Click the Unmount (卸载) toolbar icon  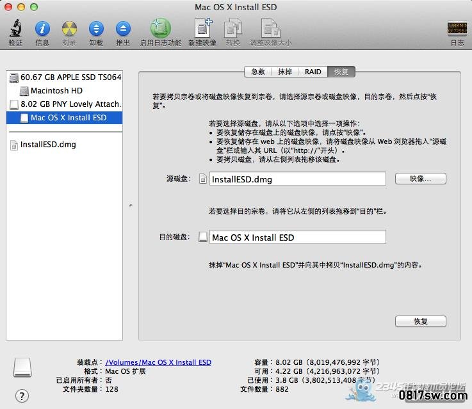coord(96,29)
